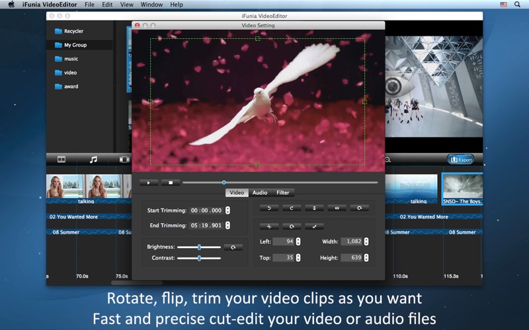Open the Apple menu
Image resolution: width=529 pixels, height=330 pixels.
[x=11, y=5]
